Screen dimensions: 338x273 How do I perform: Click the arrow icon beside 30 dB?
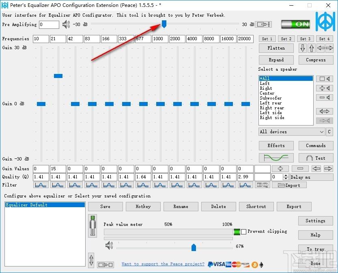(263, 24)
